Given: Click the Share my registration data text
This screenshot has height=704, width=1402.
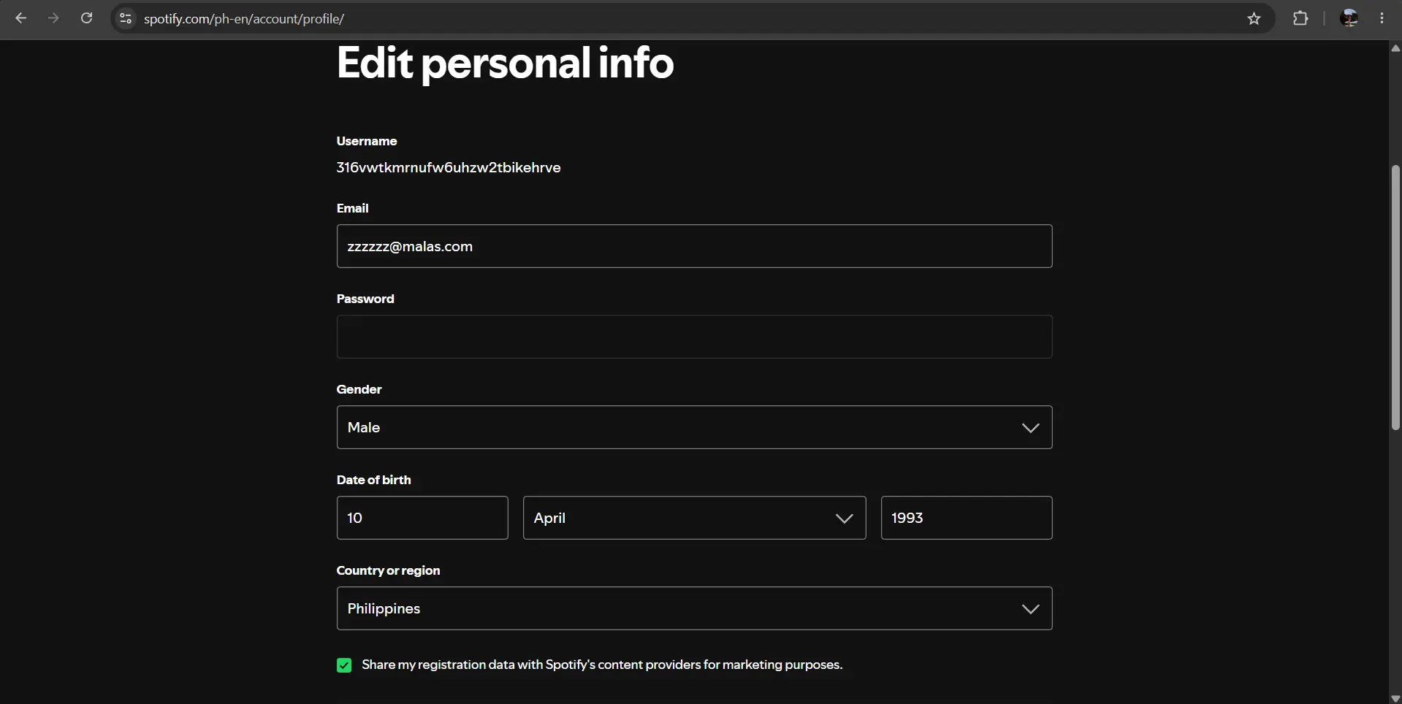Looking at the screenshot, I should click(602, 665).
